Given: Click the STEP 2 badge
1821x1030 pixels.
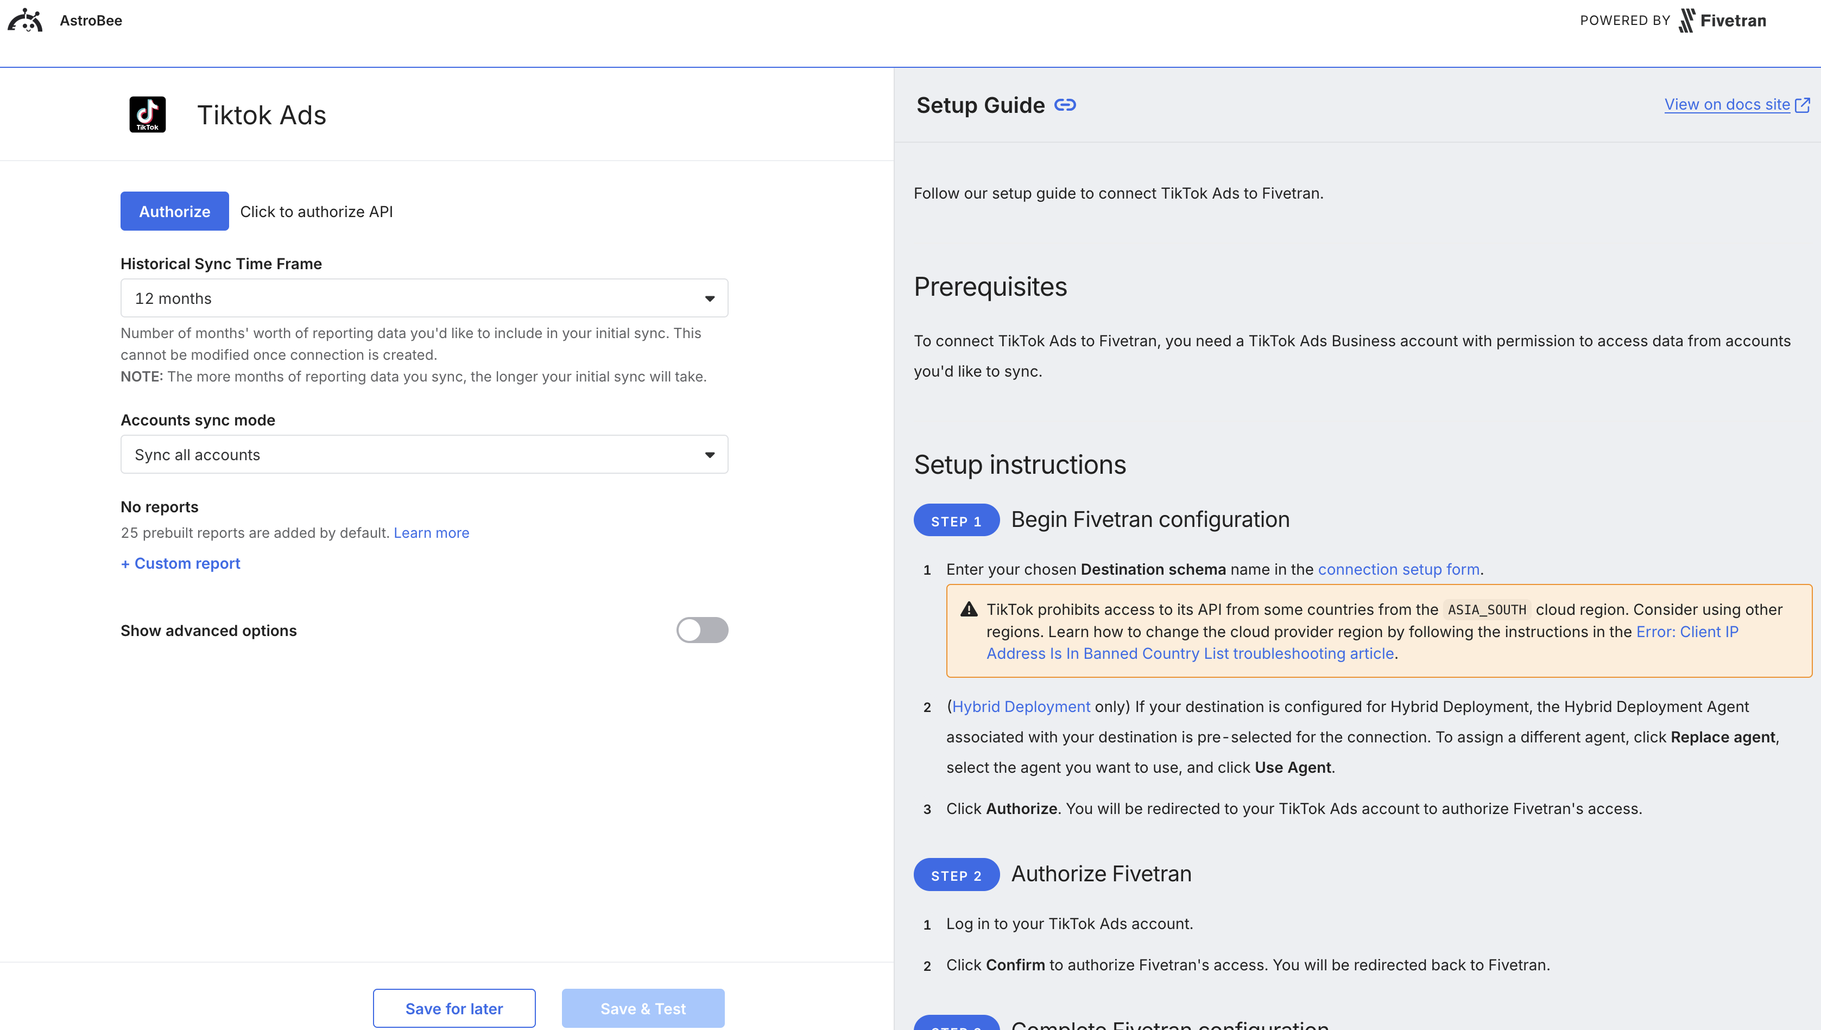Looking at the screenshot, I should point(956,874).
